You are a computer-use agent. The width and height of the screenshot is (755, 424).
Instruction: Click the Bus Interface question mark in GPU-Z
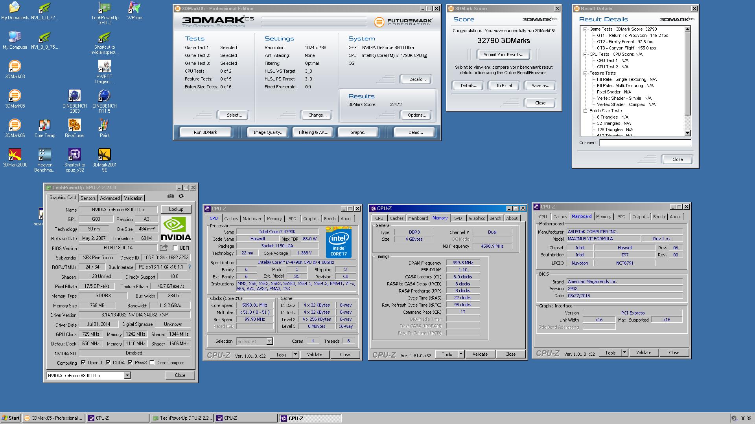(x=190, y=267)
